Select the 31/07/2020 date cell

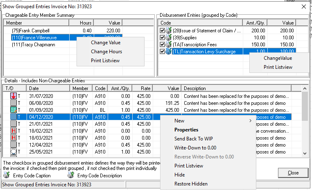pos(41,96)
